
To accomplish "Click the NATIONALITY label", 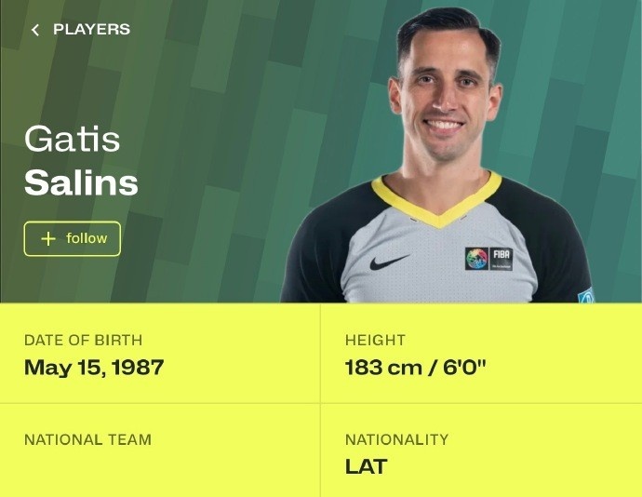I will tap(396, 439).
